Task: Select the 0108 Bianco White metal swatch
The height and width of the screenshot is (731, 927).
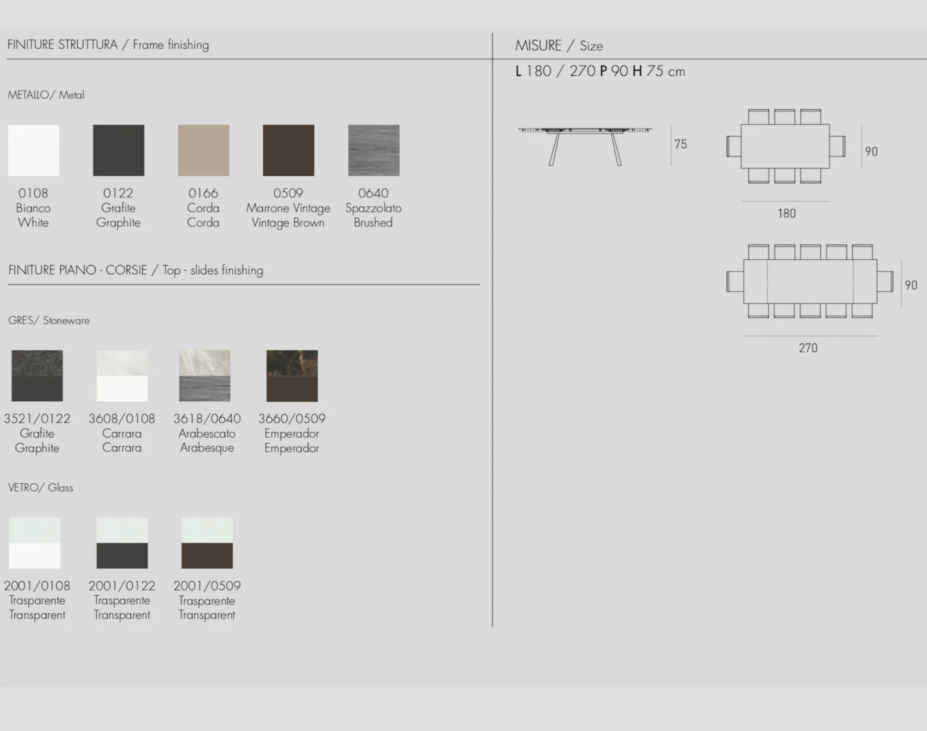Action: [33, 150]
